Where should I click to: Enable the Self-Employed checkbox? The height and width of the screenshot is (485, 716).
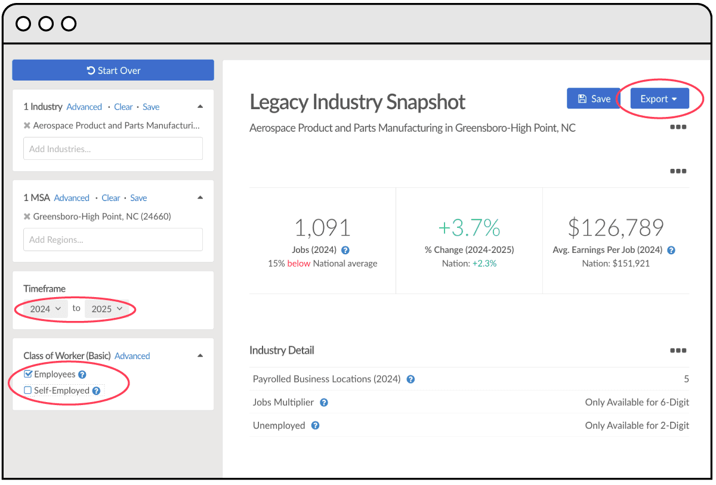coord(27,390)
